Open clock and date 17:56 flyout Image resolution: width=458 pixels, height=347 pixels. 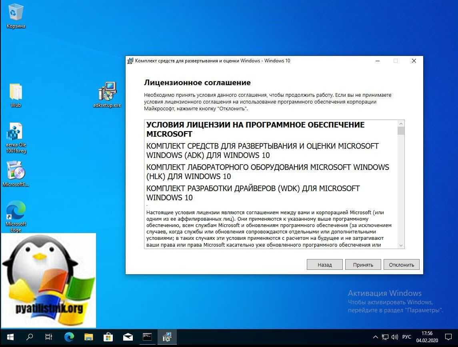pyautogui.click(x=427, y=337)
